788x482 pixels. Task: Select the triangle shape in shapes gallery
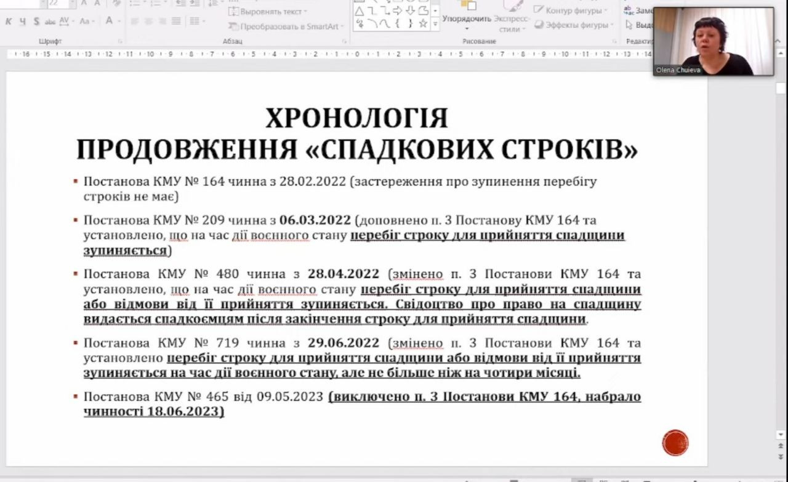coord(359,11)
